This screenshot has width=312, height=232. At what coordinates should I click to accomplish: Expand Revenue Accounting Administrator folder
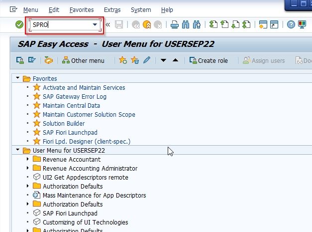pos(28,168)
